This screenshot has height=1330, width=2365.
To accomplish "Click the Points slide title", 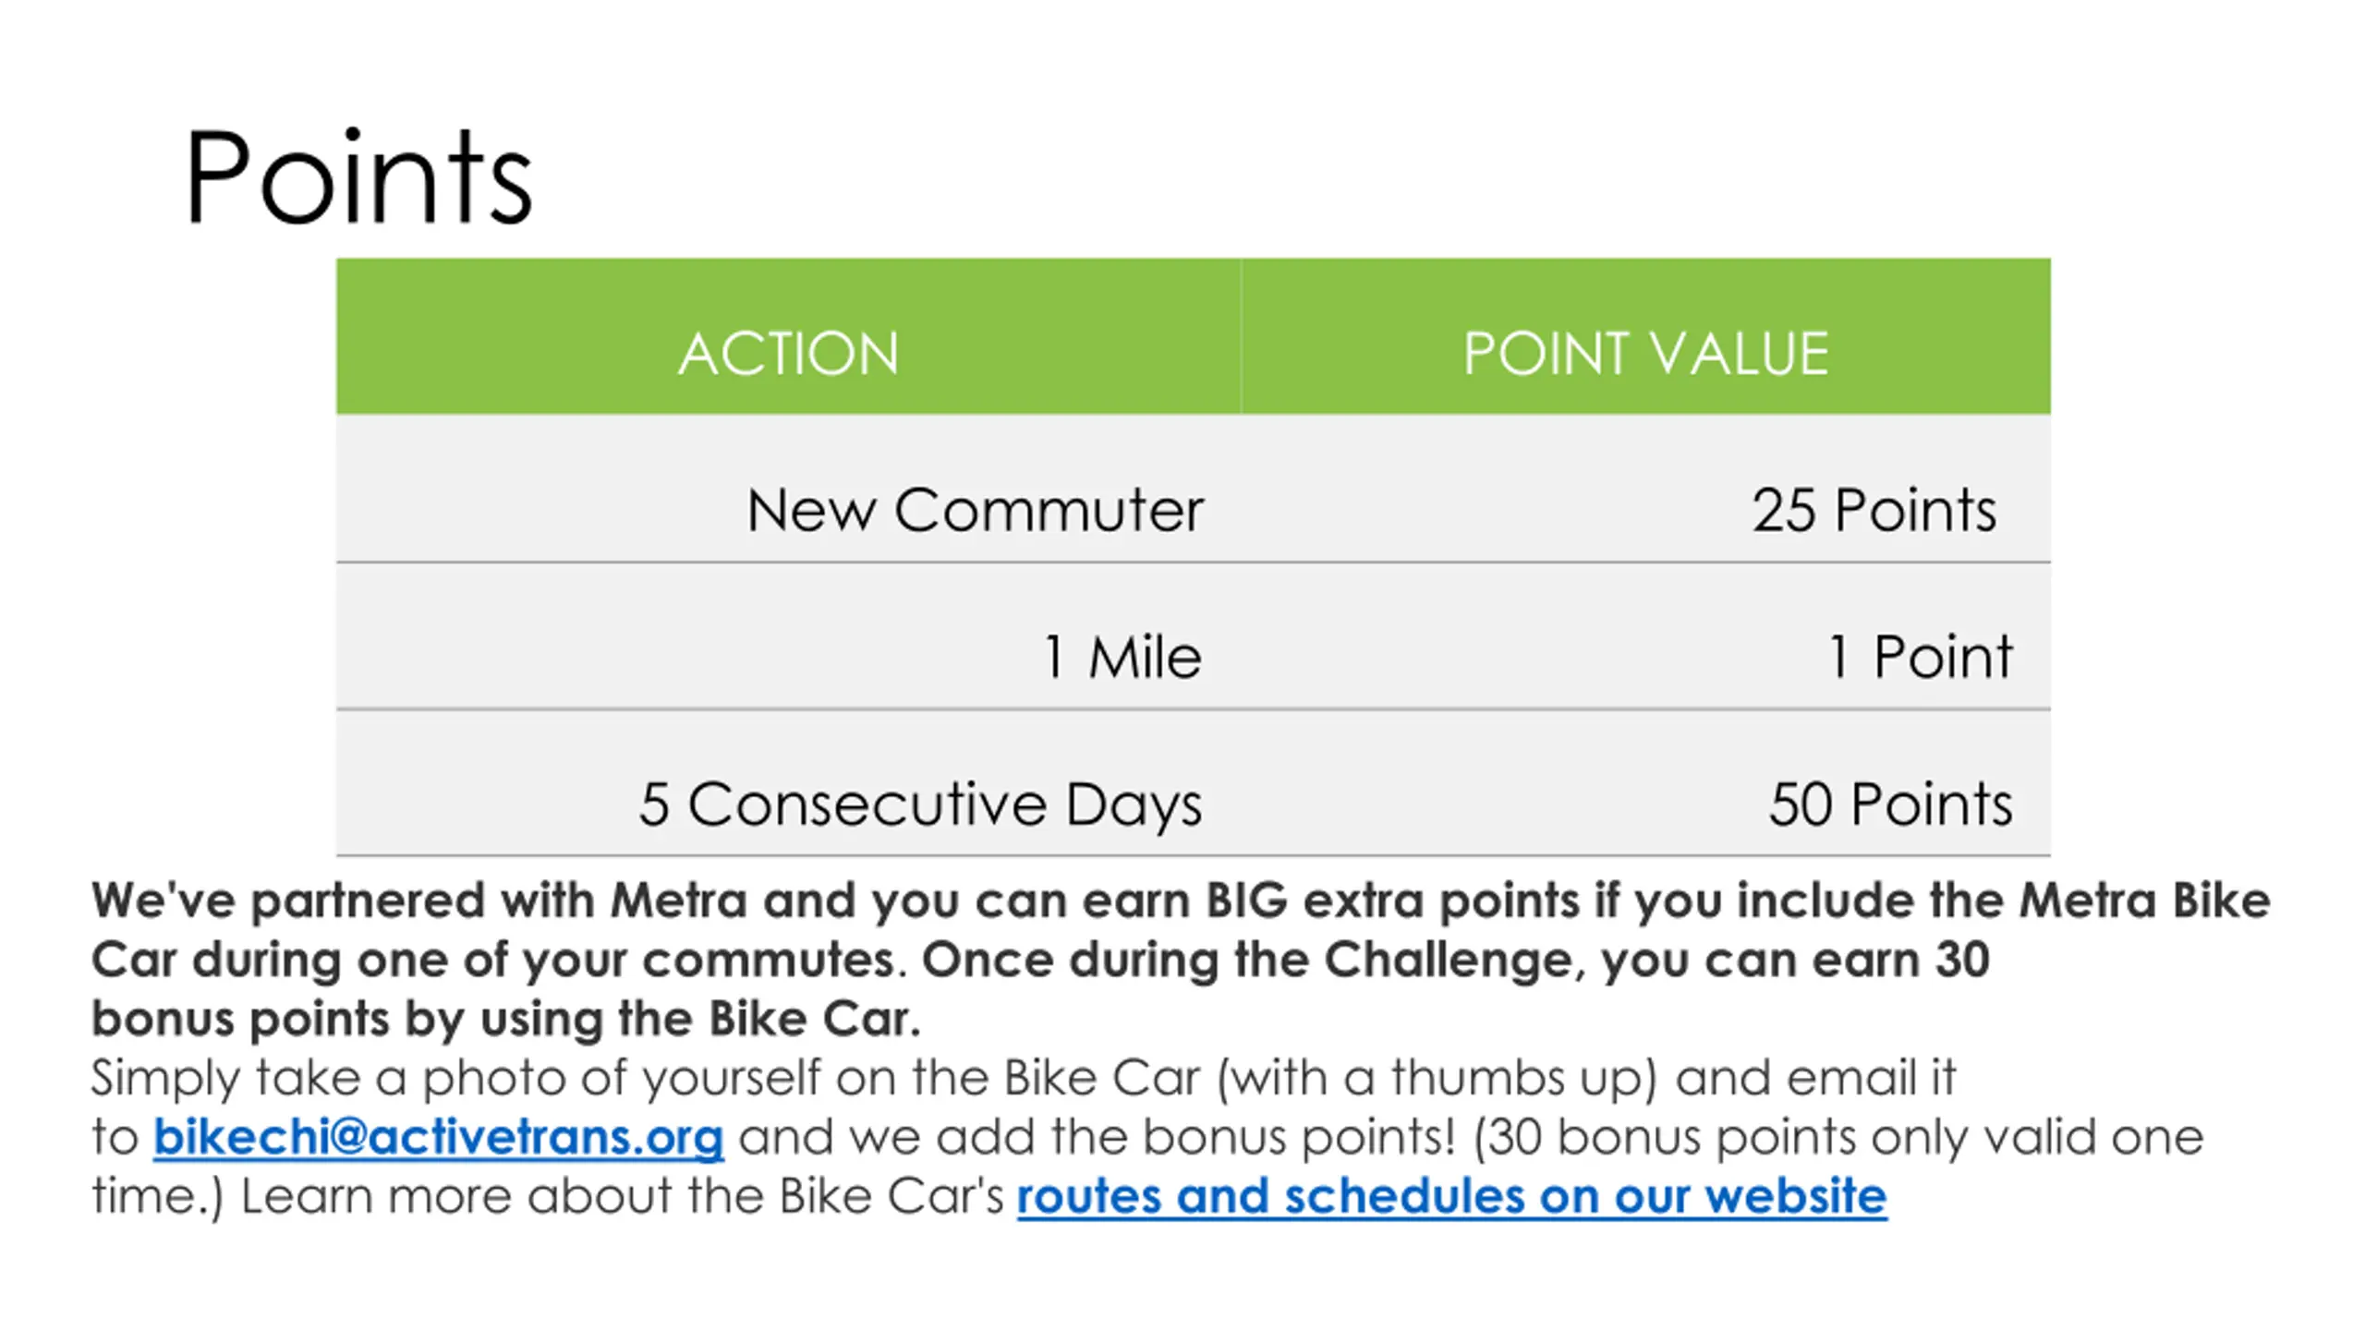I will click(x=358, y=176).
